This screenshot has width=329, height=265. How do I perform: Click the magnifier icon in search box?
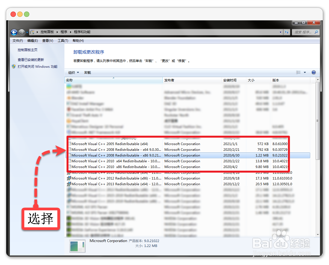[316, 32]
